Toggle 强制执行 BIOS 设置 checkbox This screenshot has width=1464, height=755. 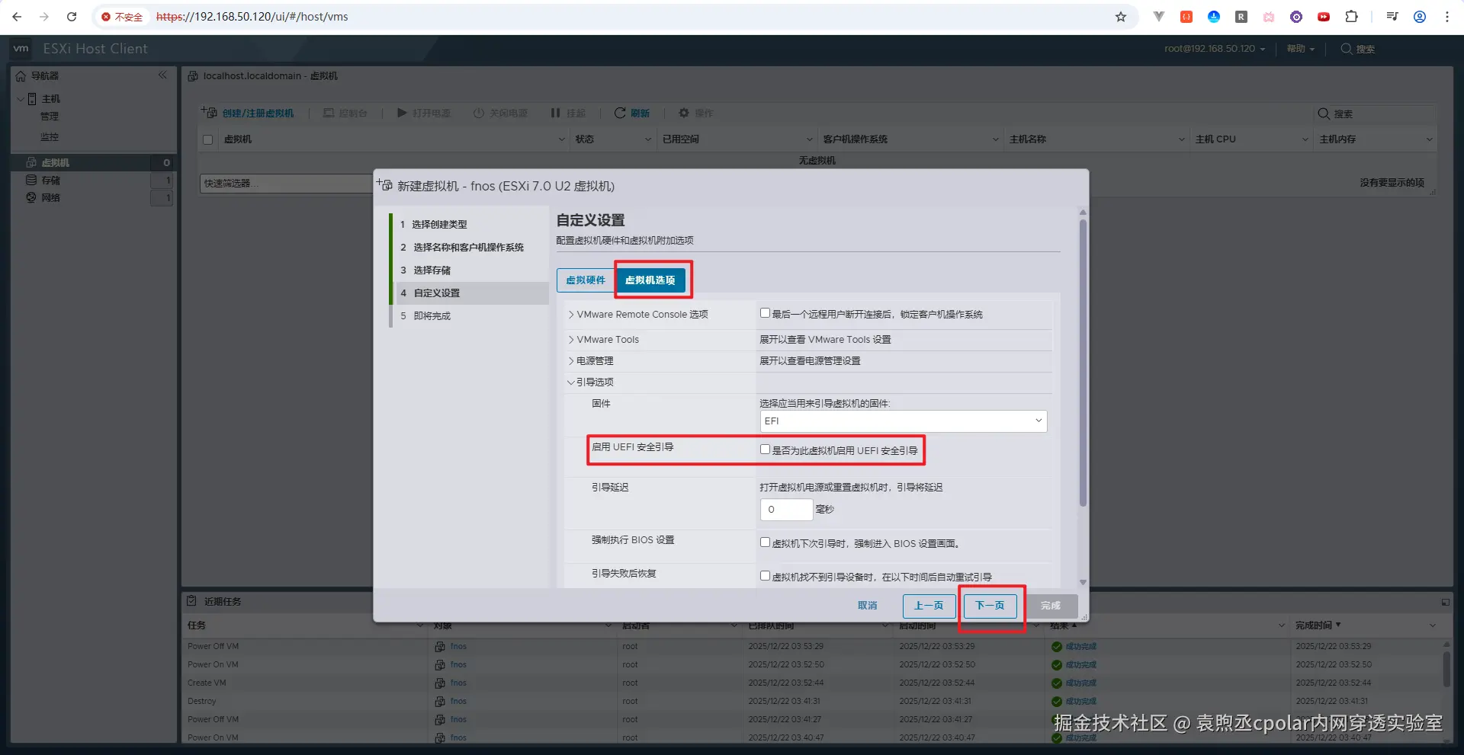click(x=765, y=542)
